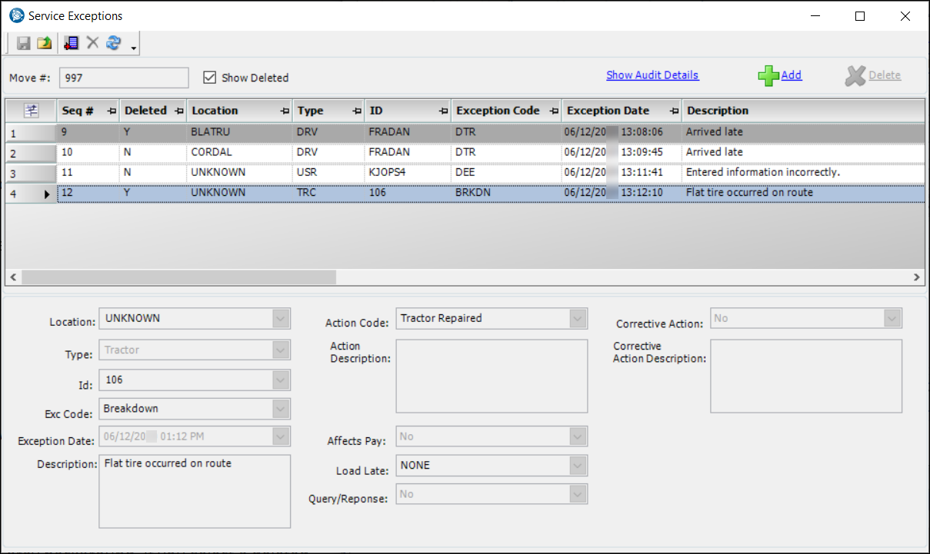Screen dimensions: 930x554
Task: Open the Id dropdown showing 106
Action: coord(282,380)
